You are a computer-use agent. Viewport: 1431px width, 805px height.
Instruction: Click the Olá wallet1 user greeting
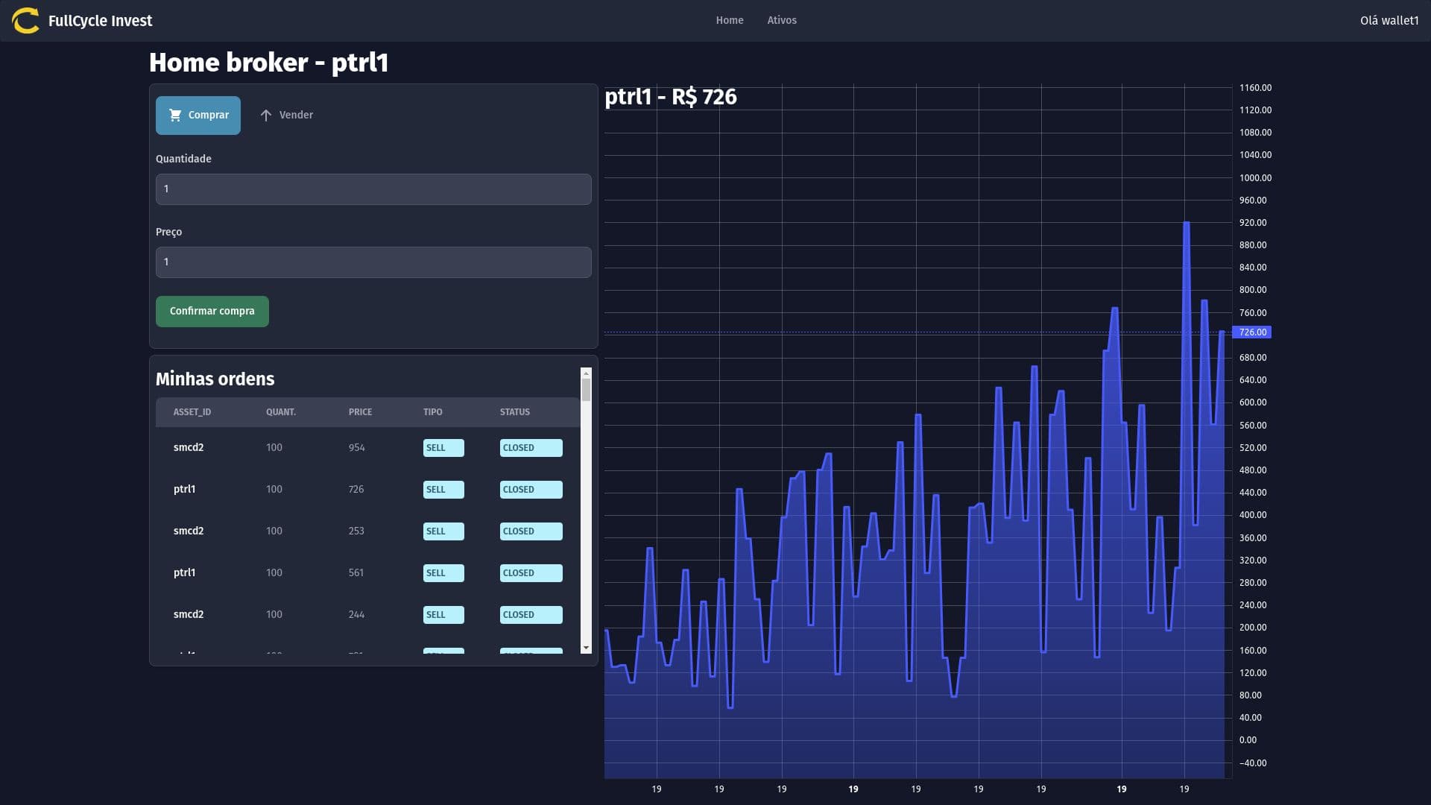[1389, 21]
